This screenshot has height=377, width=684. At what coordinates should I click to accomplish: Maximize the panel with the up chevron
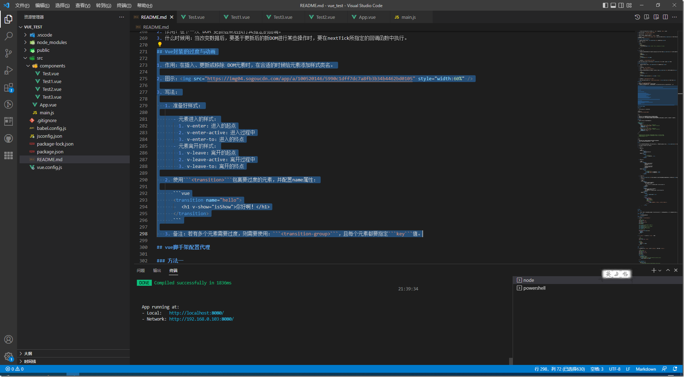click(x=668, y=271)
